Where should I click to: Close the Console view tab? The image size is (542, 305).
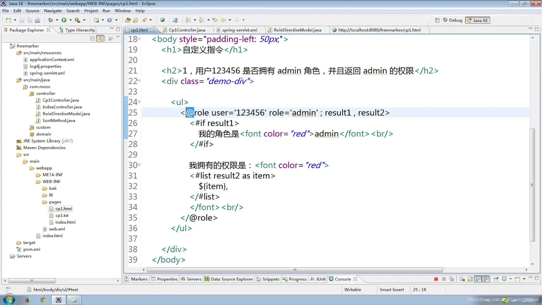click(x=355, y=279)
